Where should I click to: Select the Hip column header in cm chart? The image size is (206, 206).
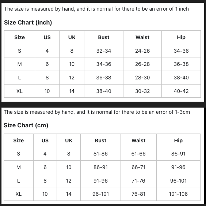pyautogui.click(x=178, y=141)
